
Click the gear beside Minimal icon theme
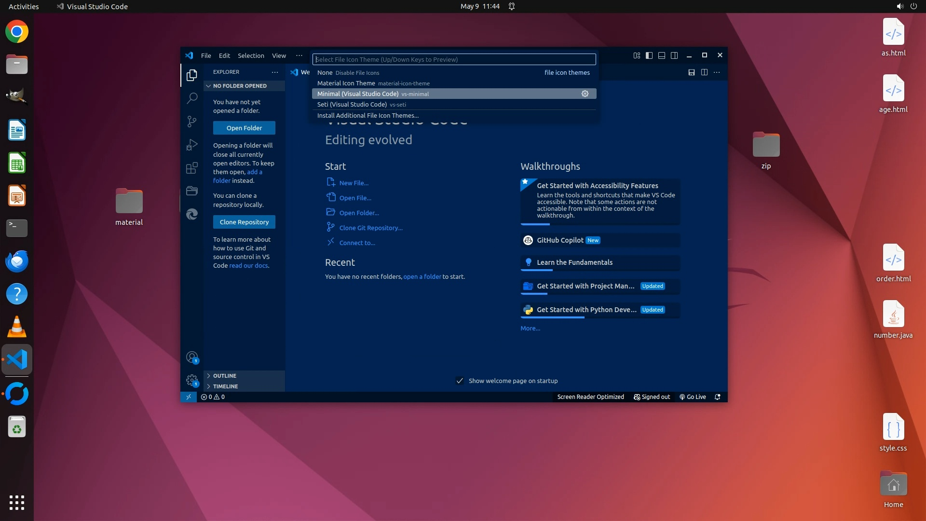click(x=585, y=94)
